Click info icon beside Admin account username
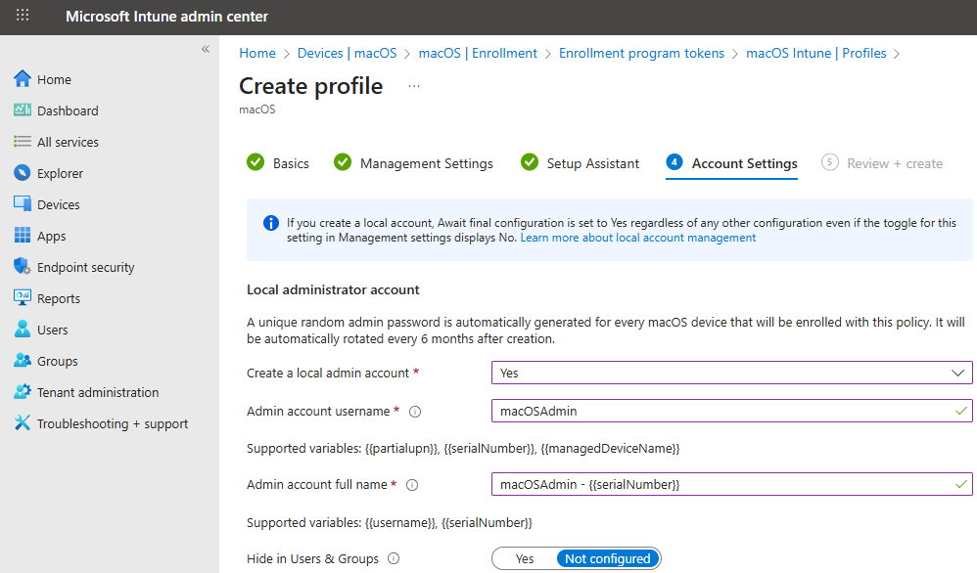 click(414, 412)
